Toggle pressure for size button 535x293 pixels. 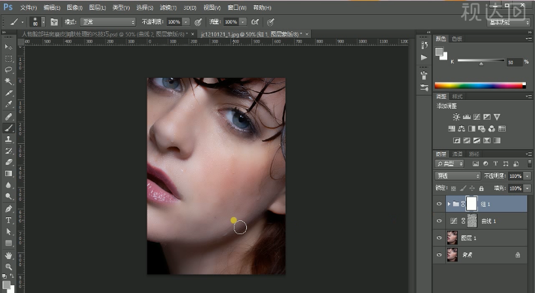point(270,22)
